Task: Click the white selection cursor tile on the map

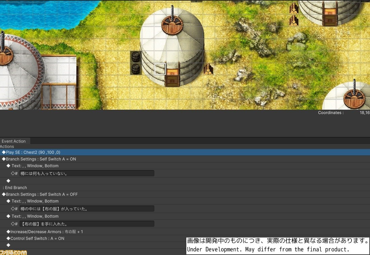Action: (160, 69)
